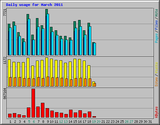Click the red KBytes bar for day 14
Screen dimensions: 160x125
click(x=71, y=114)
